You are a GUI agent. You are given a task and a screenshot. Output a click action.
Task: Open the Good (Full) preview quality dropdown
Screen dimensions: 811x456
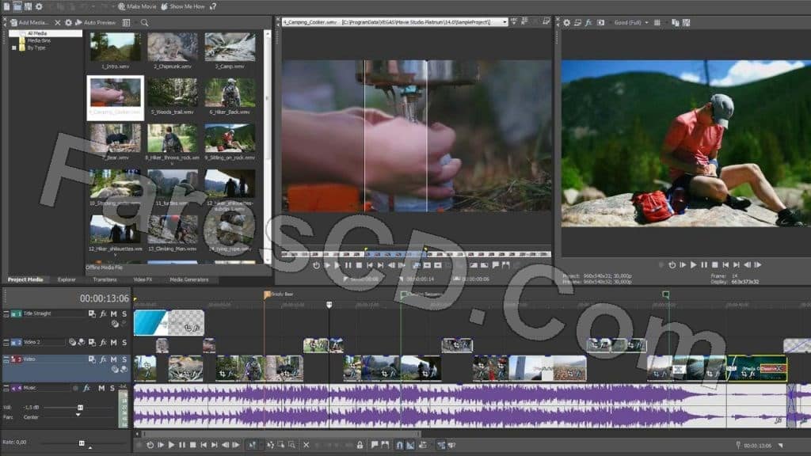[x=631, y=23]
